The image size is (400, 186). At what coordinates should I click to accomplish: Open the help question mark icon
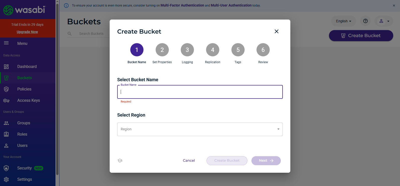pyautogui.click(x=365, y=21)
